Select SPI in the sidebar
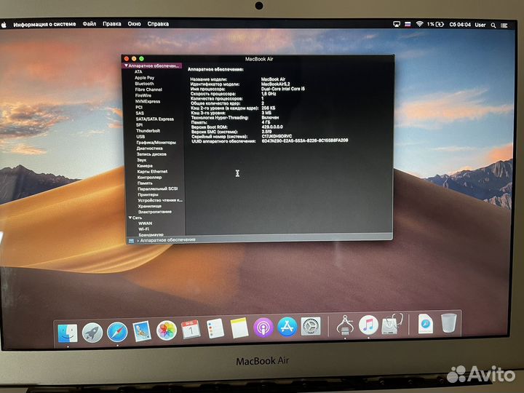524x393 pixels. (x=139, y=124)
